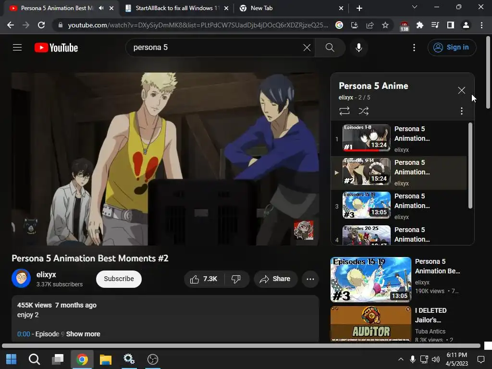Toggle loop playlist
492x369 pixels.
coord(344,111)
